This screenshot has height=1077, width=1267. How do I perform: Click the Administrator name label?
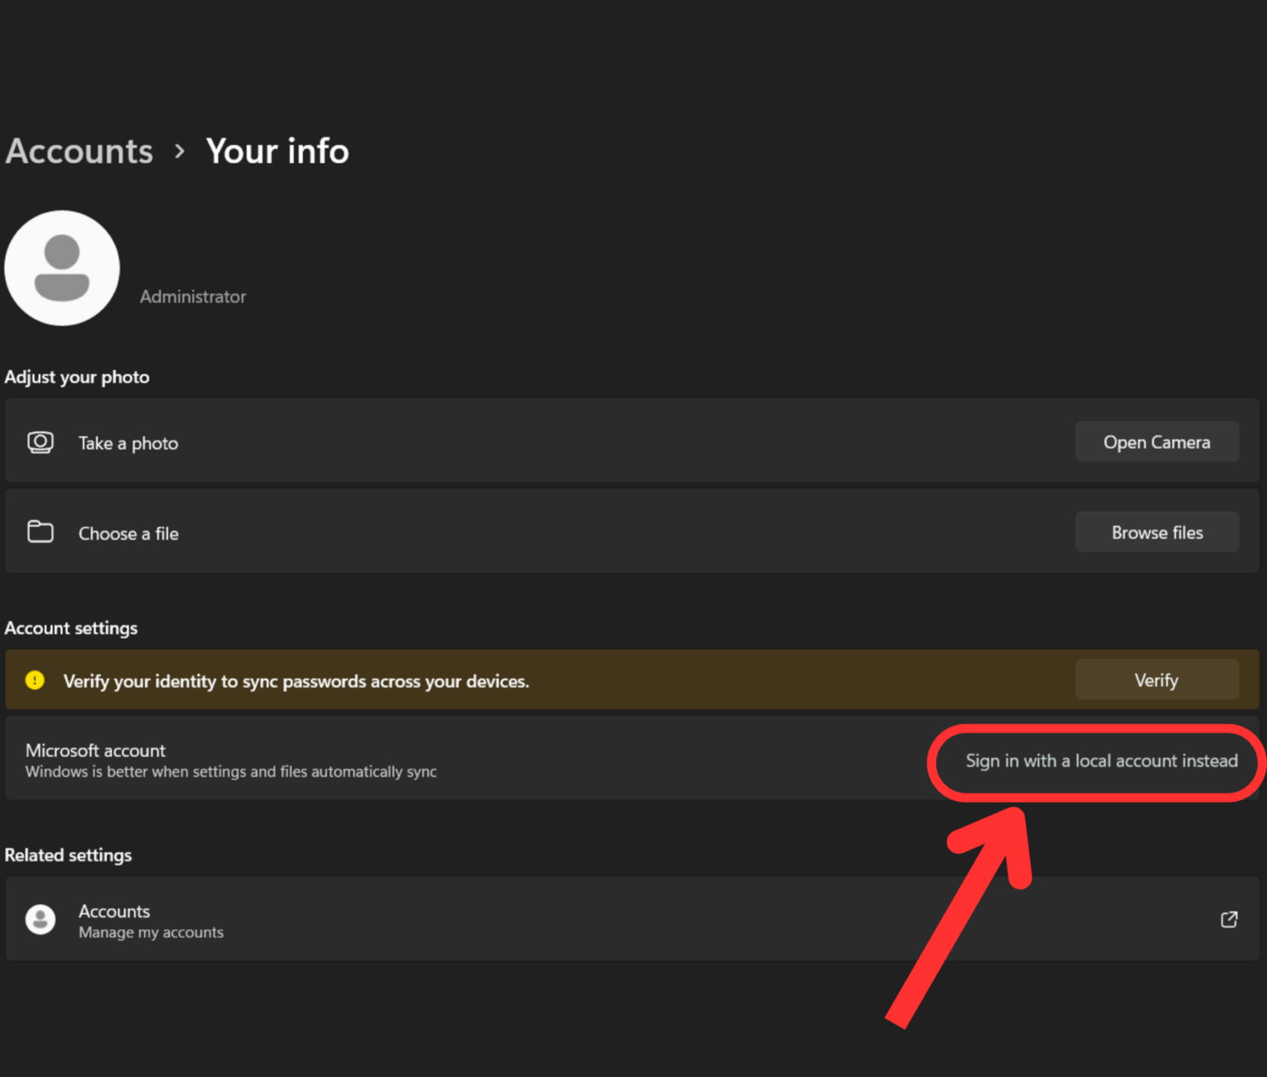tap(192, 296)
